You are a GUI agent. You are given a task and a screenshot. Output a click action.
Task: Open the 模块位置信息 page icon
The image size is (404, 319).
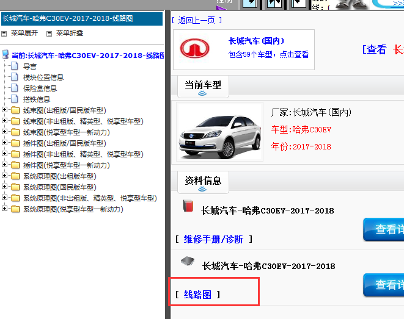point(15,77)
